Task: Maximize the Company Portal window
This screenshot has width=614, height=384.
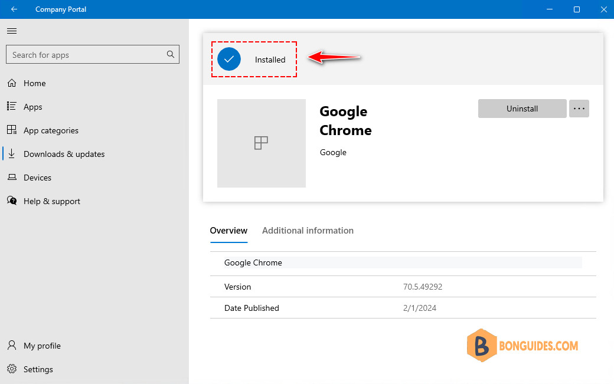Action: coord(577,9)
